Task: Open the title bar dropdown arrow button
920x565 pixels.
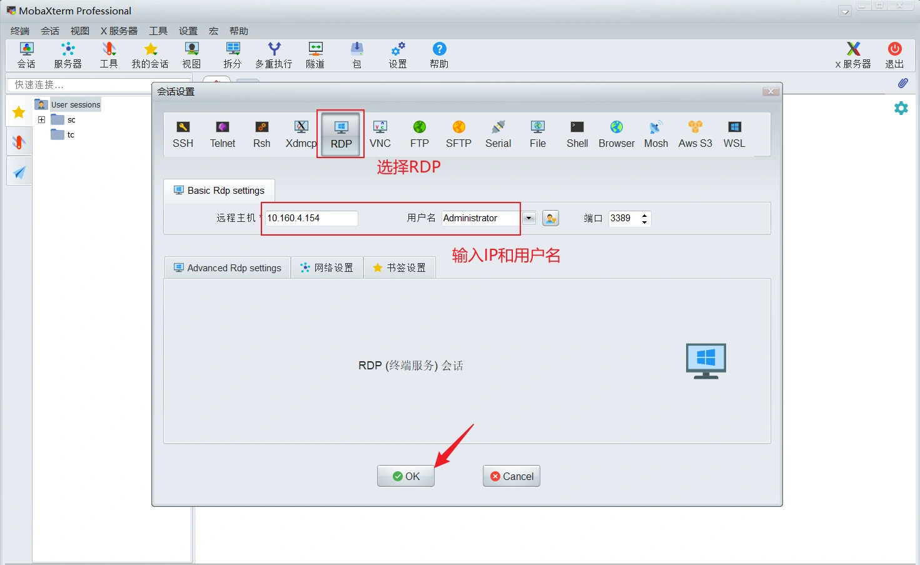Action: tap(845, 11)
